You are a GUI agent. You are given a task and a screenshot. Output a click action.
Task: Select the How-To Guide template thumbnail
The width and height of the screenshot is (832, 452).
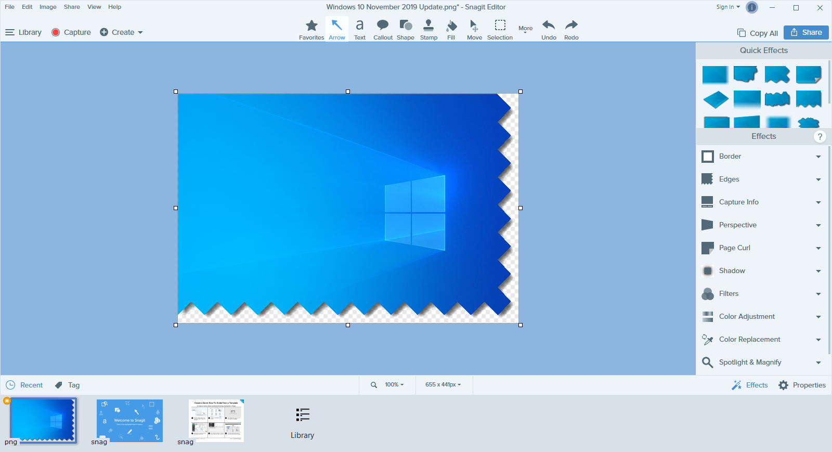pos(216,421)
